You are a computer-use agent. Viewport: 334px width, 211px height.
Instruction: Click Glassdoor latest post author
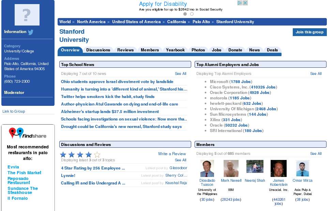coord(178,168)
